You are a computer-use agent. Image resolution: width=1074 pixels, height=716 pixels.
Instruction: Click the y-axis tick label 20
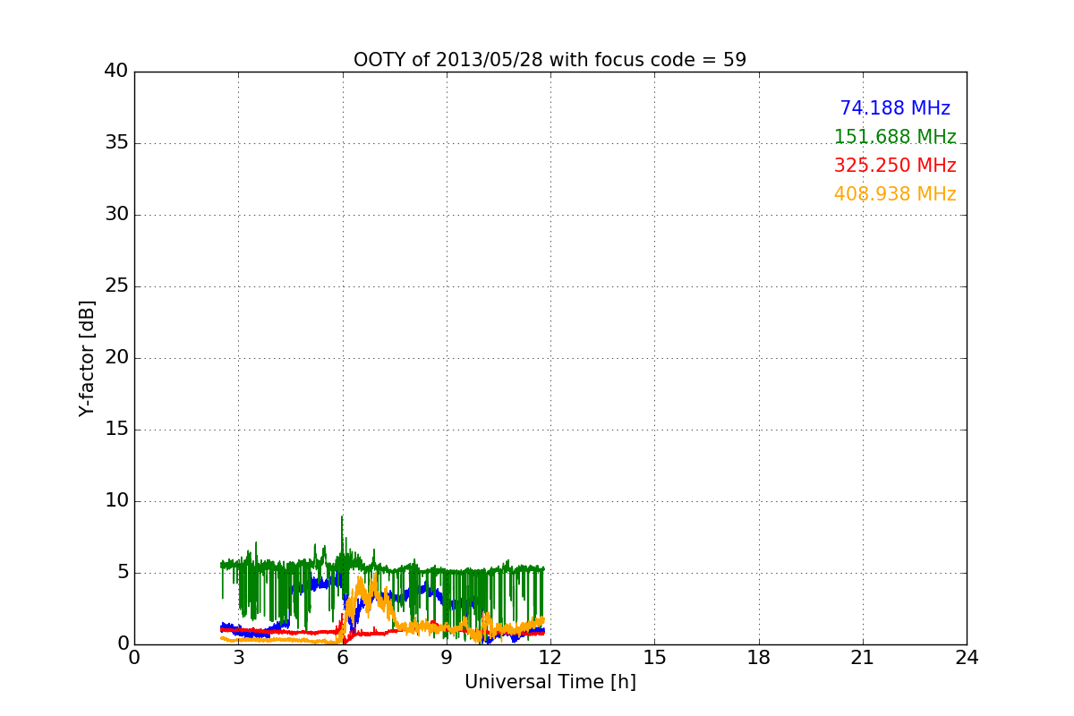pos(115,358)
